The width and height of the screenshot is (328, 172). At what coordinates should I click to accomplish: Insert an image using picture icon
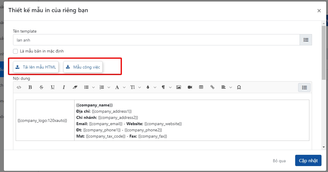(178, 87)
